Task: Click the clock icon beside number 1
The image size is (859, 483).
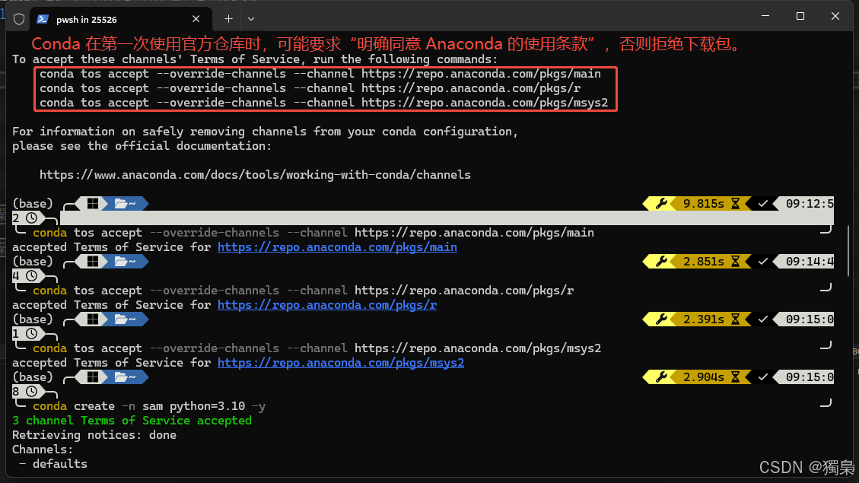Action: (x=32, y=333)
